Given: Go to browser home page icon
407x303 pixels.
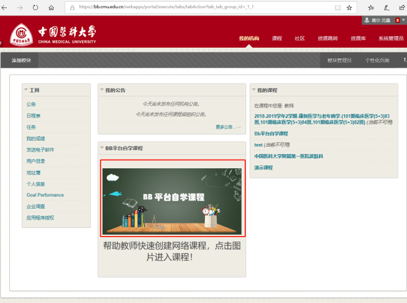Looking at the screenshot, I should [51, 7].
